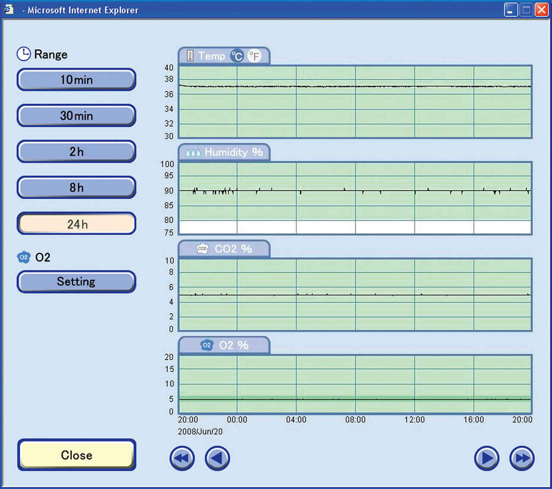
Task: Click the thermometer icon on Temp tab
Action: 190,56
